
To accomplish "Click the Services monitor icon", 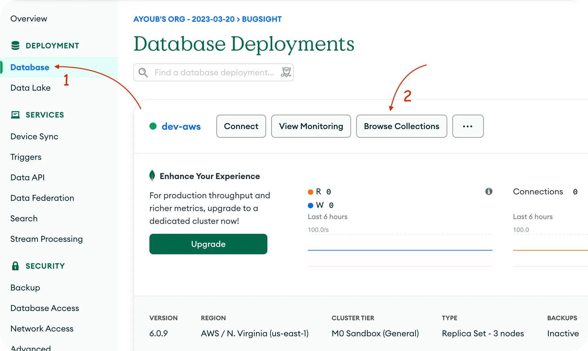I will [15, 115].
